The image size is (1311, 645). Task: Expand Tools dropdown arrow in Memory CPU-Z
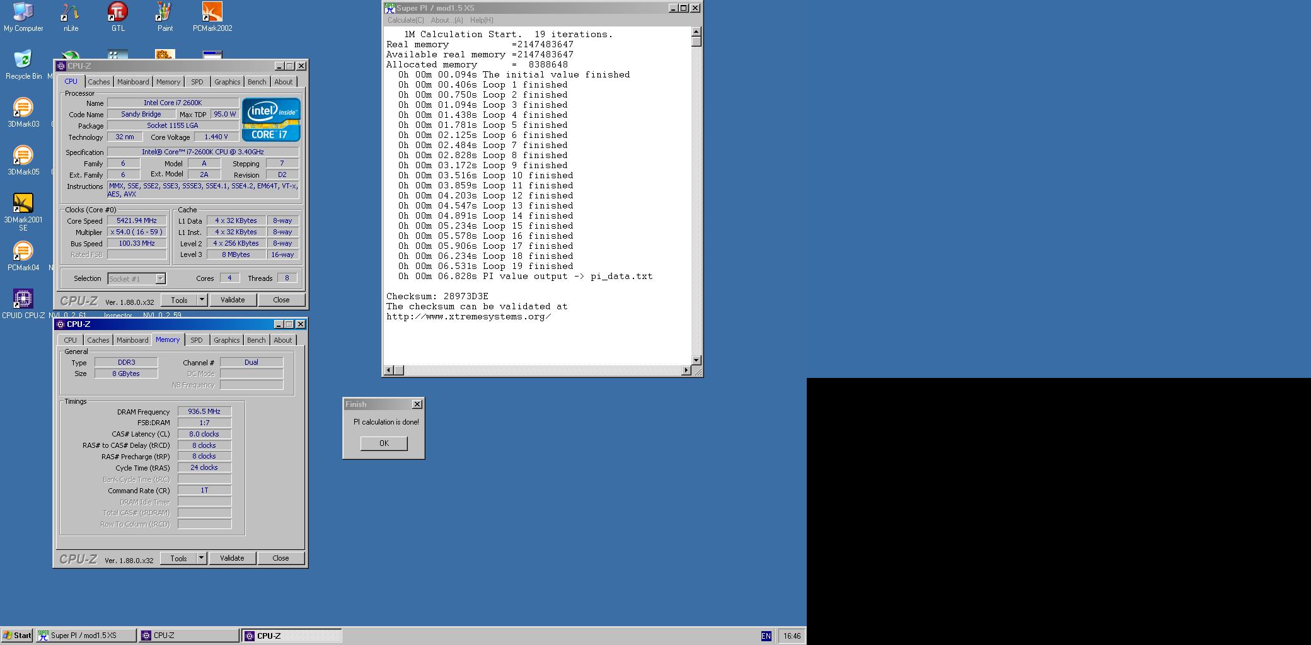pyautogui.click(x=202, y=558)
